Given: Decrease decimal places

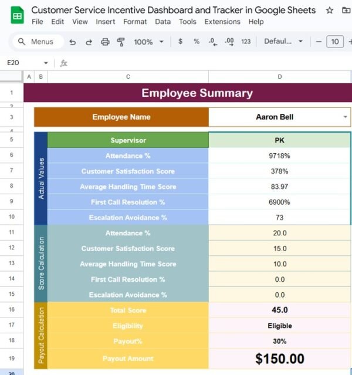Looking at the screenshot, I should [x=212, y=42].
